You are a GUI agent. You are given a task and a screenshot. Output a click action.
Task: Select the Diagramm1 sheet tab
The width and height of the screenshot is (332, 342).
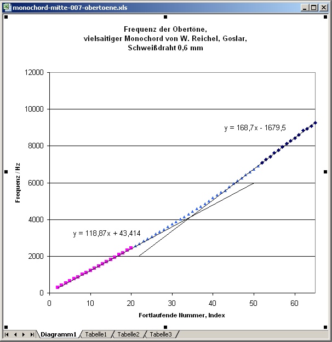pos(58,334)
